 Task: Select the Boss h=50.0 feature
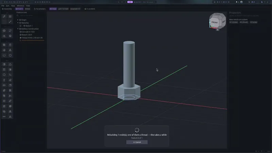(x=26, y=35)
